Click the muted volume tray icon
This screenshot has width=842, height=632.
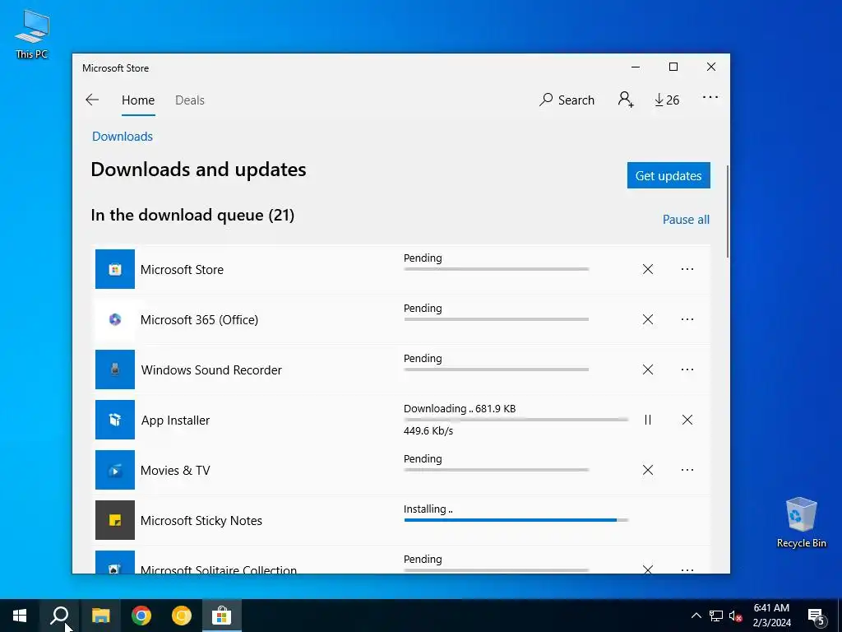736,616
